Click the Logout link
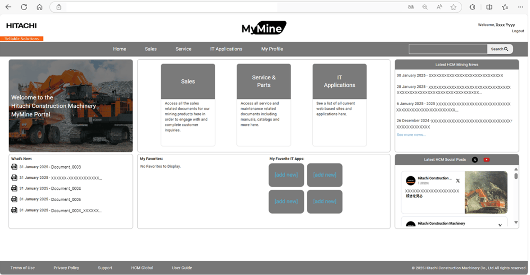Screen dimensions: 530x275 (x=518, y=31)
